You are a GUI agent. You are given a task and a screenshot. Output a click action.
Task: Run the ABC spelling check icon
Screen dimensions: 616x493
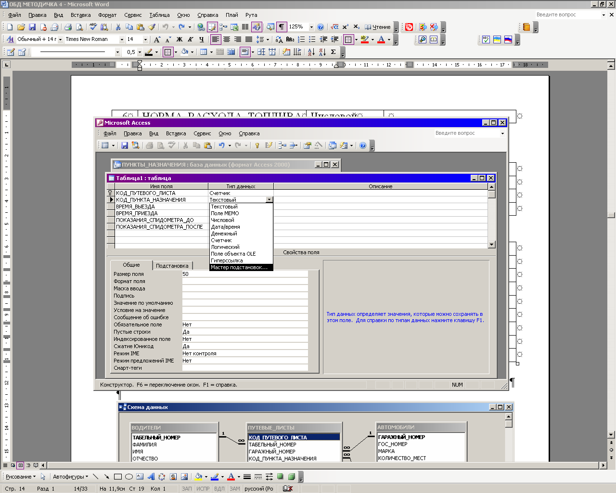pos(93,27)
